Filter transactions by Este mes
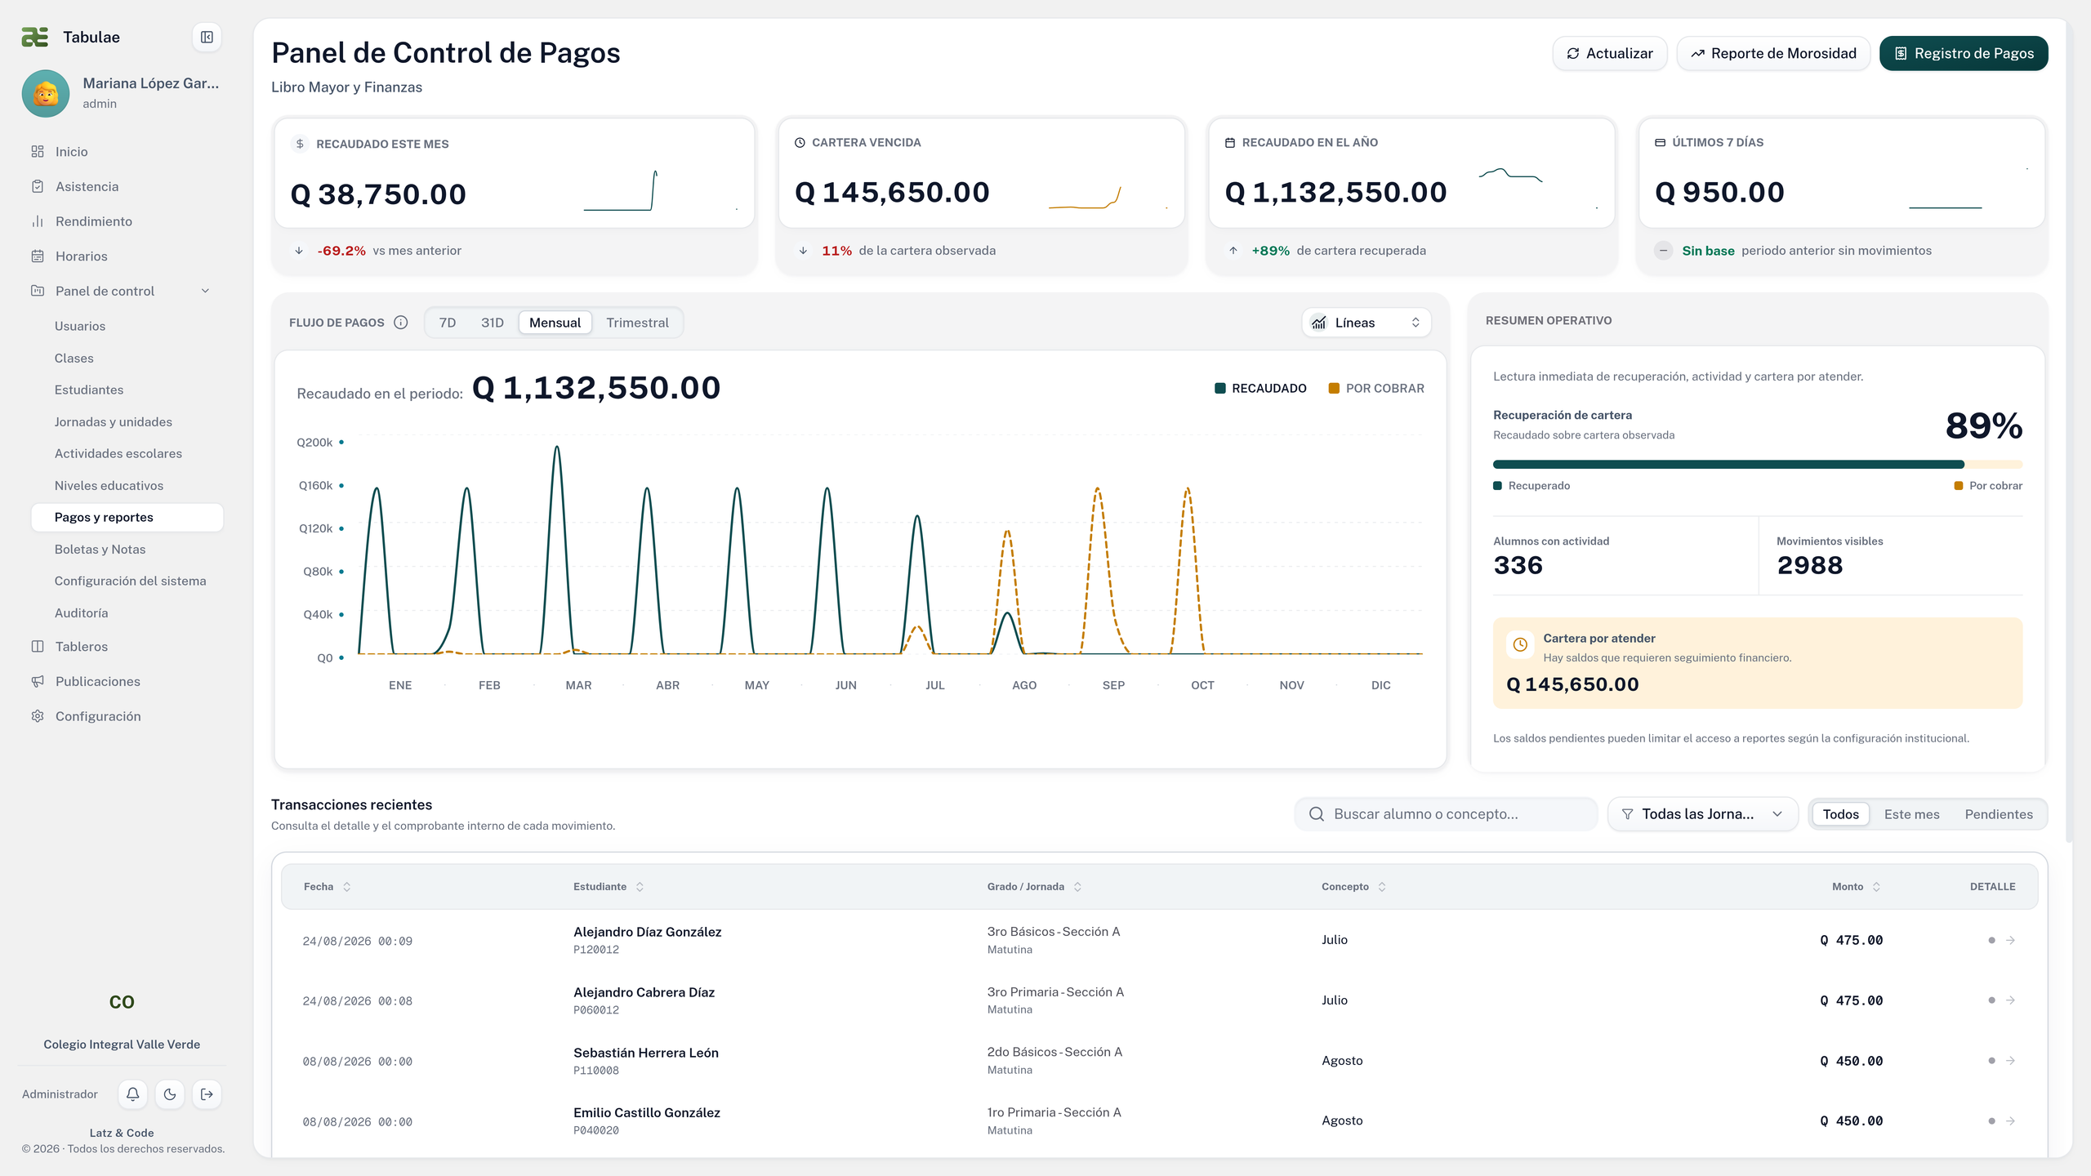The height and width of the screenshot is (1176, 2091). pos(1911,814)
